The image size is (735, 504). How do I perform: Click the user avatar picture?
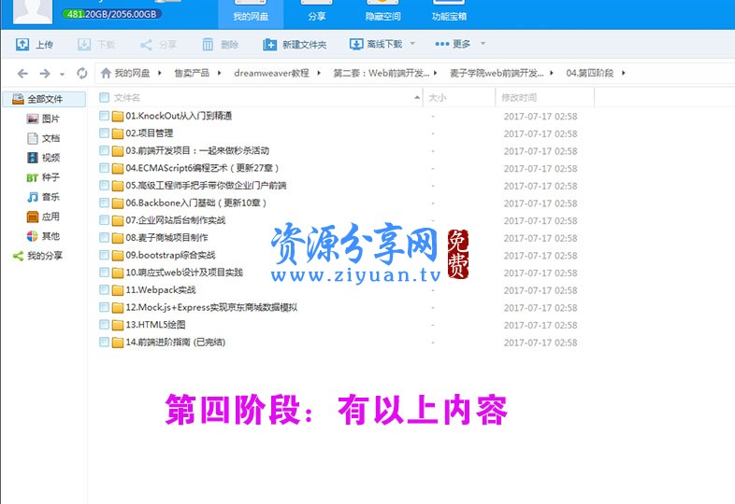[x=33, y=11]
